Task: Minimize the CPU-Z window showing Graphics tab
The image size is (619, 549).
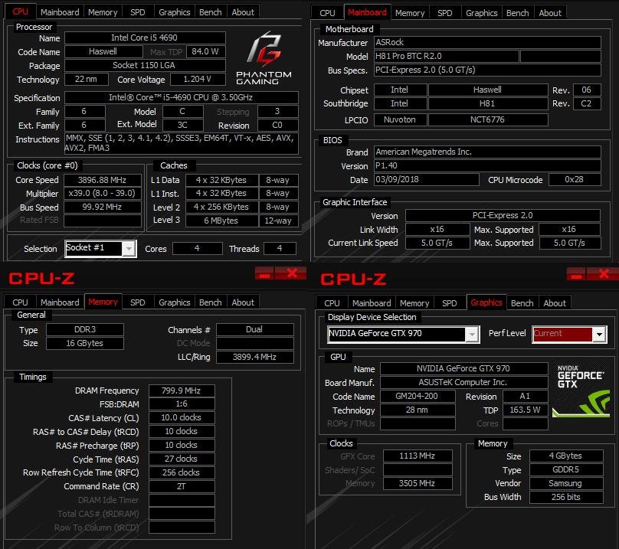Action: click(x=577, y=274)
